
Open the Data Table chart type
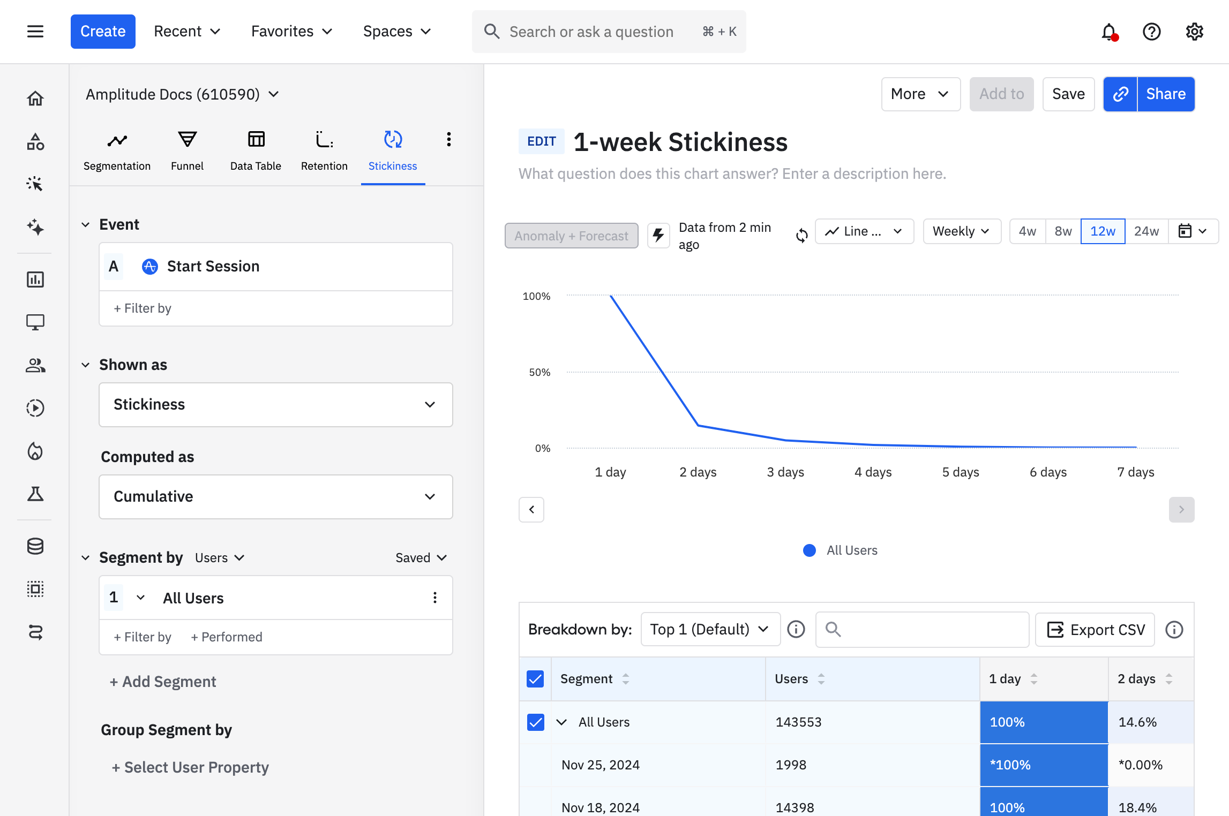pyautogui.click(x=256, y=150)
